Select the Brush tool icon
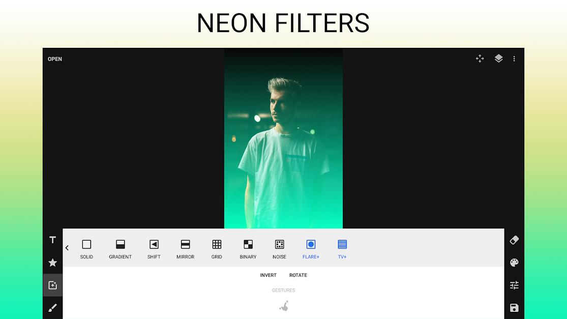Image resolution: width=567 pixels, height=319 pixels. click(x=52, y=308)
